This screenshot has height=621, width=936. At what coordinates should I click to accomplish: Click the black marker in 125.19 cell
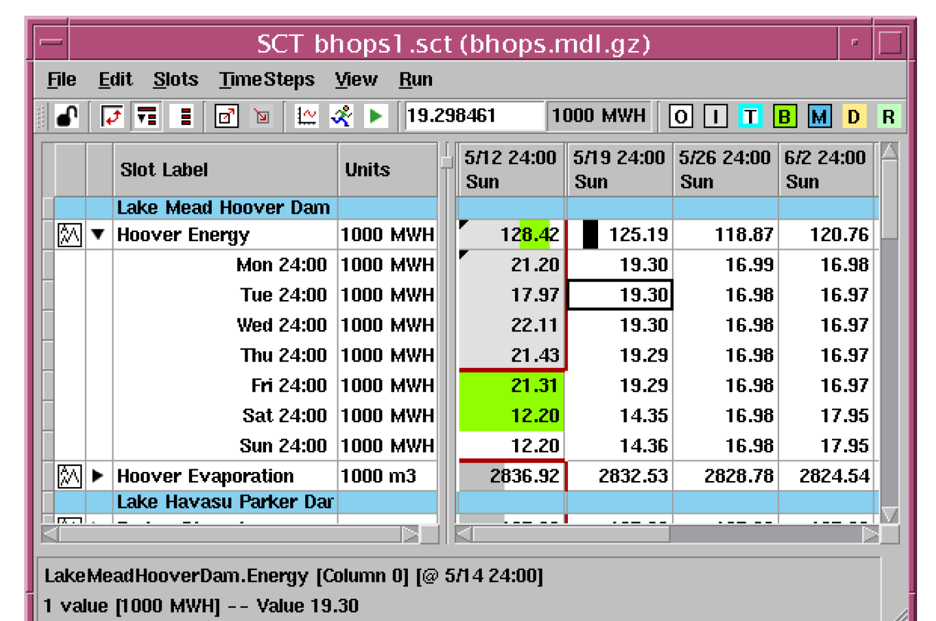coord(590,235)
